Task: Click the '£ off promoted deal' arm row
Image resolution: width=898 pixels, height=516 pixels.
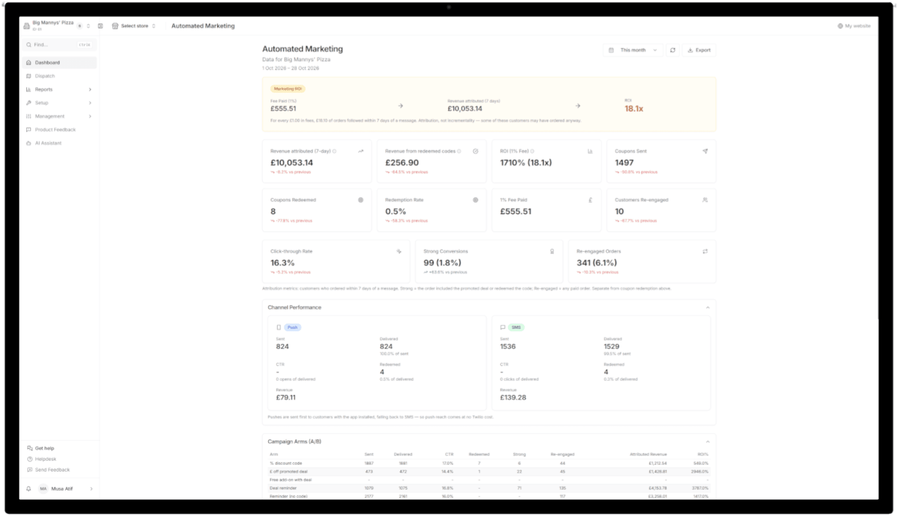Action: click(x=489, y=472)
